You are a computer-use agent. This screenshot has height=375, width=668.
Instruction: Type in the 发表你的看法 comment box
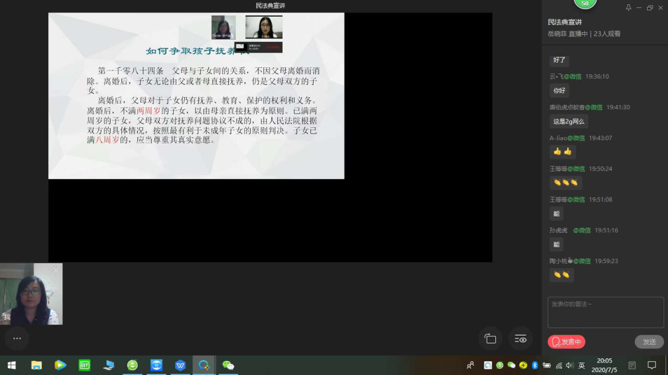(x=605, y=313)
